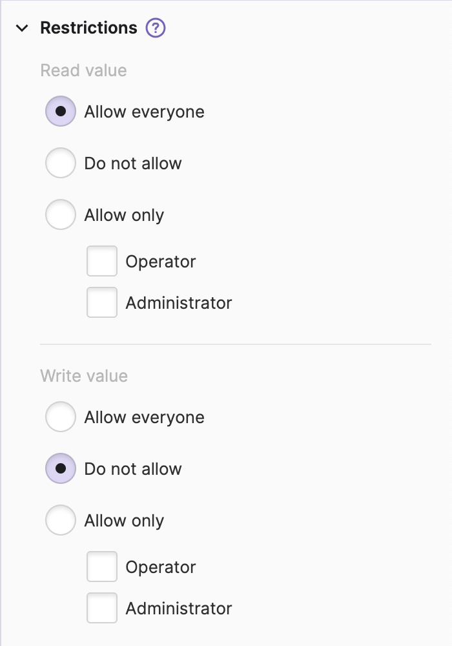This screenshot has height=646, width=452.
Task: Click the Restrictions section heading text
Action: [88, 28]
